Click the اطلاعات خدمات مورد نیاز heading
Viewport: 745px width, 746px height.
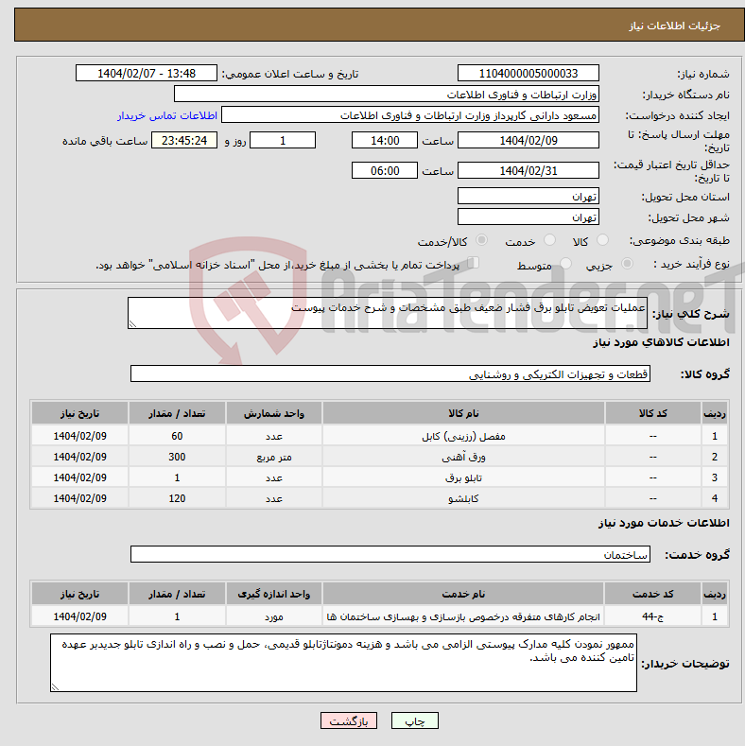tap(664, 523)
